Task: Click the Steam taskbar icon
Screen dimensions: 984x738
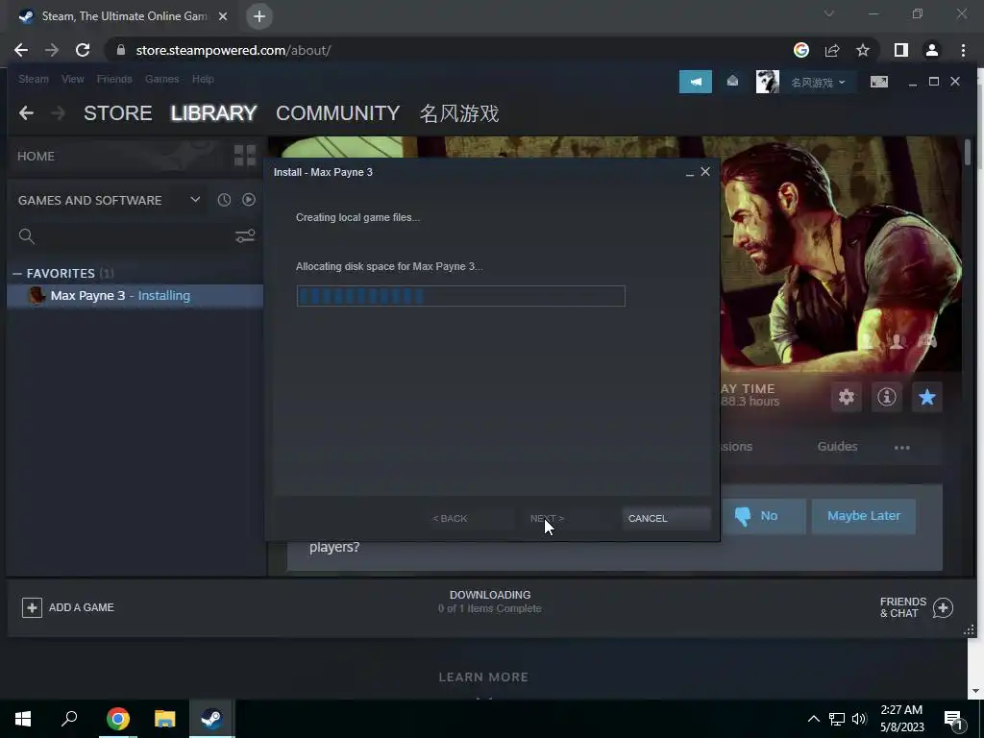Action: click(211, 719)
